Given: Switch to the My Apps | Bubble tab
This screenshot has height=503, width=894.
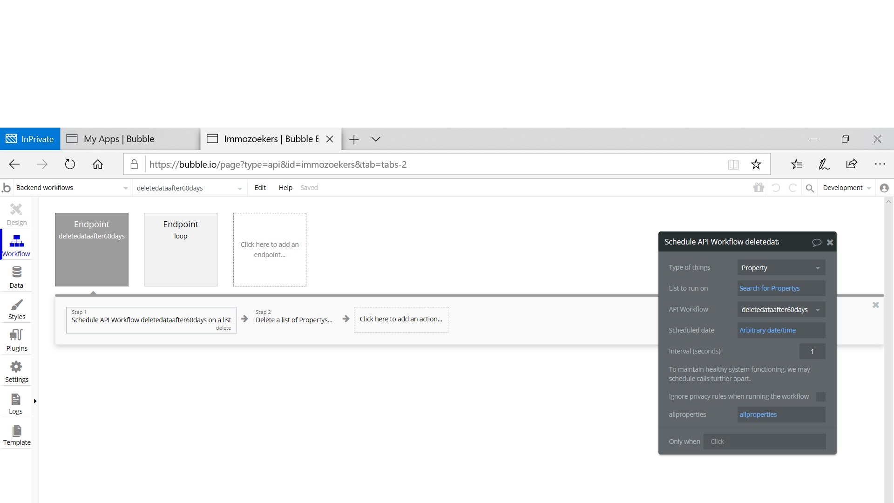Looking at the screenshot, I should 130,139.
